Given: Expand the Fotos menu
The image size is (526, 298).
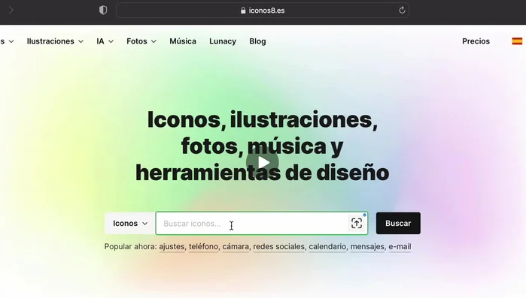Looking at the screenshot, I should tap(141, 41).
